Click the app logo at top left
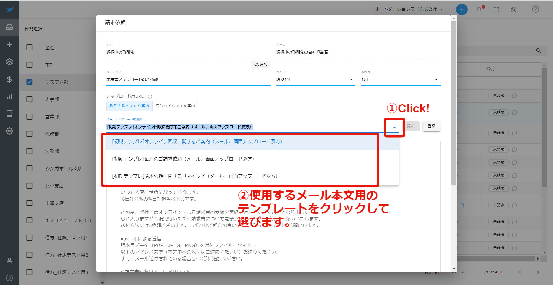This screenshot has height=285, width=553. click(x=10, y=10)
